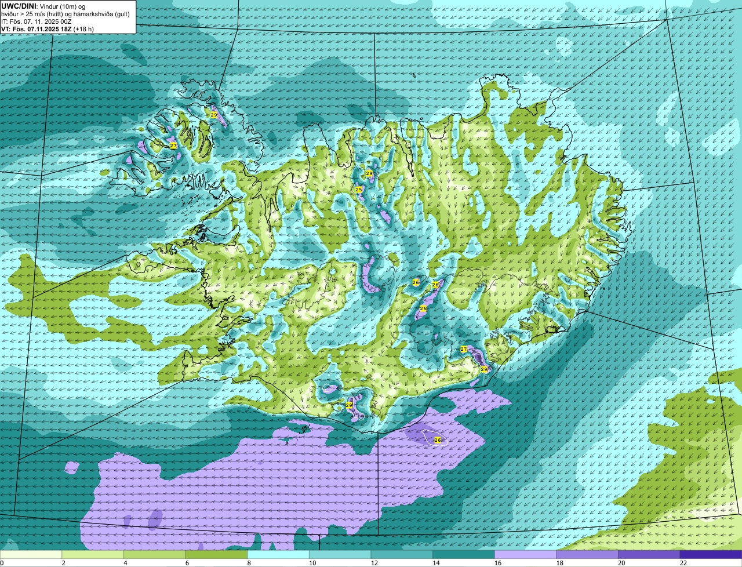Select the 16–18 m/s light lavender legend swatch
This screenshot has width=742, height=567.
click(525, 554)
